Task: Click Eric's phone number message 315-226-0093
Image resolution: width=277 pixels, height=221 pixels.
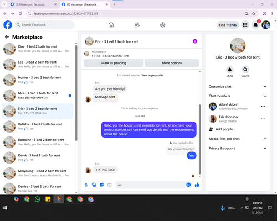Action: click(105, 170)
